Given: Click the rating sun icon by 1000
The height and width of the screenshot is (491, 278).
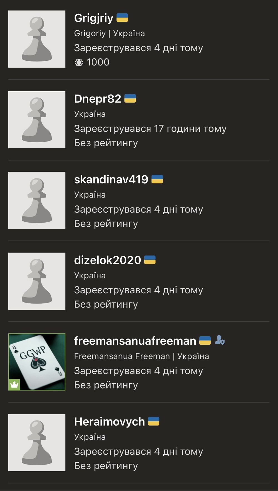Looking at the screenshot, I should (79, 62).
